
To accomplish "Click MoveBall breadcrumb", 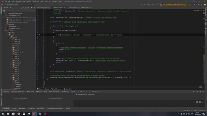I will [68, 89].
